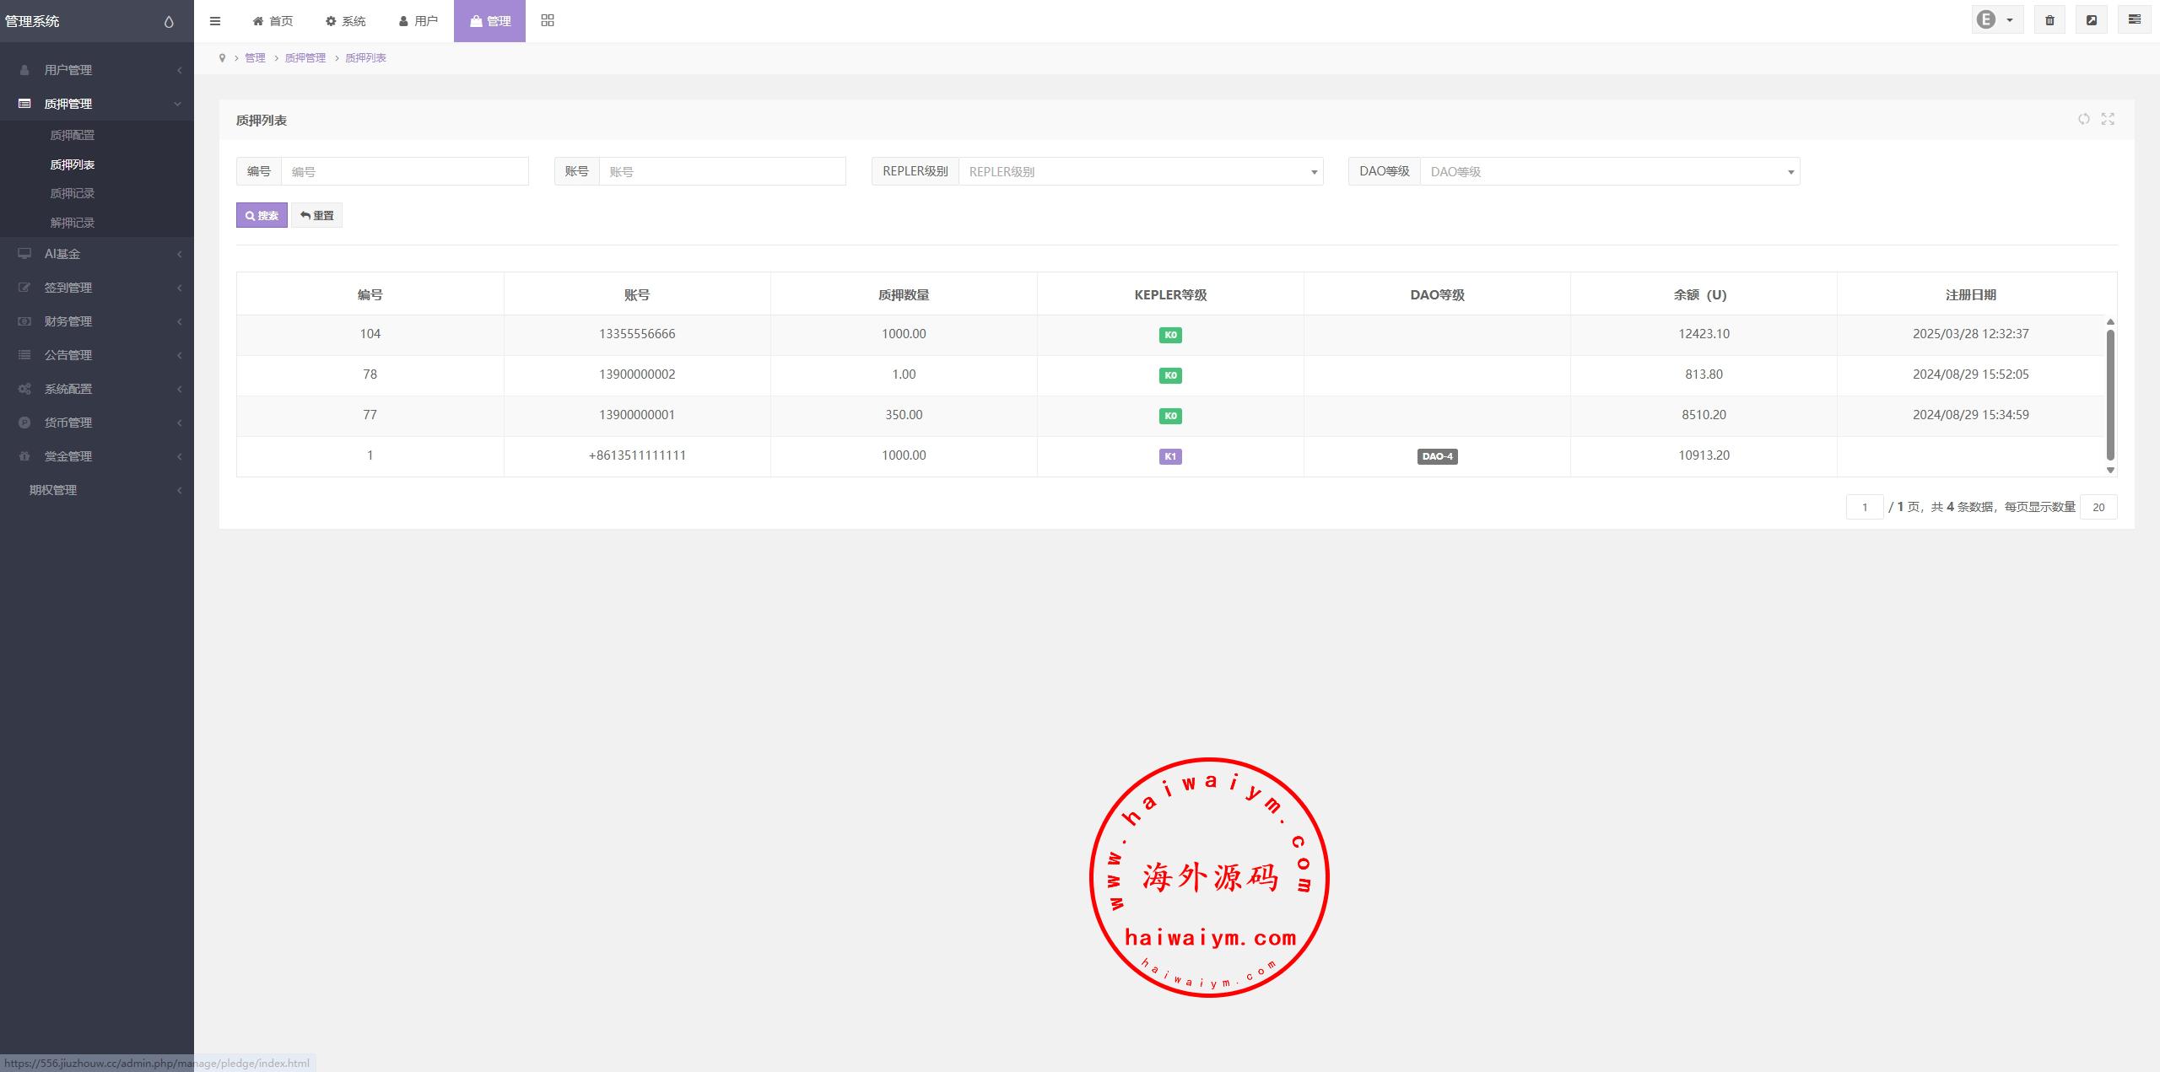Open the 质押记录 submenu item
Viewport: 2160px width, 1072px height.
(x=73, y=194)
